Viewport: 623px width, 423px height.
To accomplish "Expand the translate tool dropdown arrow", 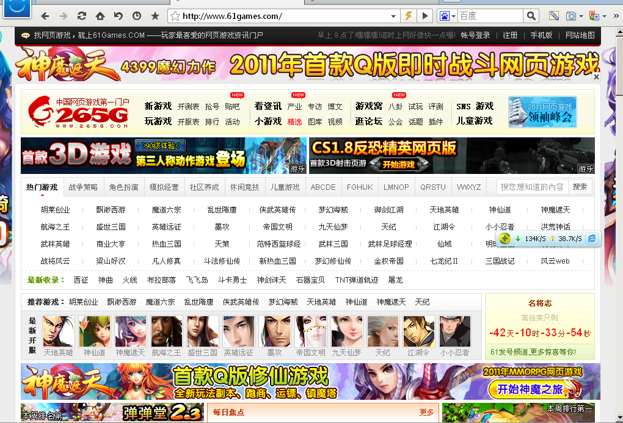I will [x=604, y=16].
